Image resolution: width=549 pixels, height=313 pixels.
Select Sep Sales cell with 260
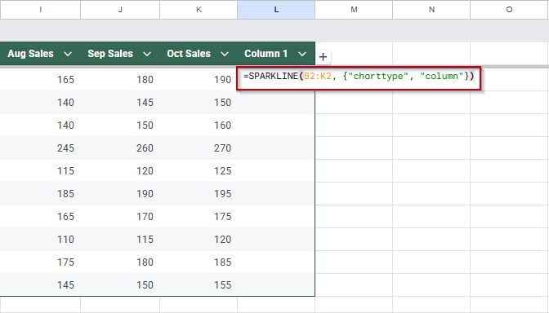pos(120,148)
